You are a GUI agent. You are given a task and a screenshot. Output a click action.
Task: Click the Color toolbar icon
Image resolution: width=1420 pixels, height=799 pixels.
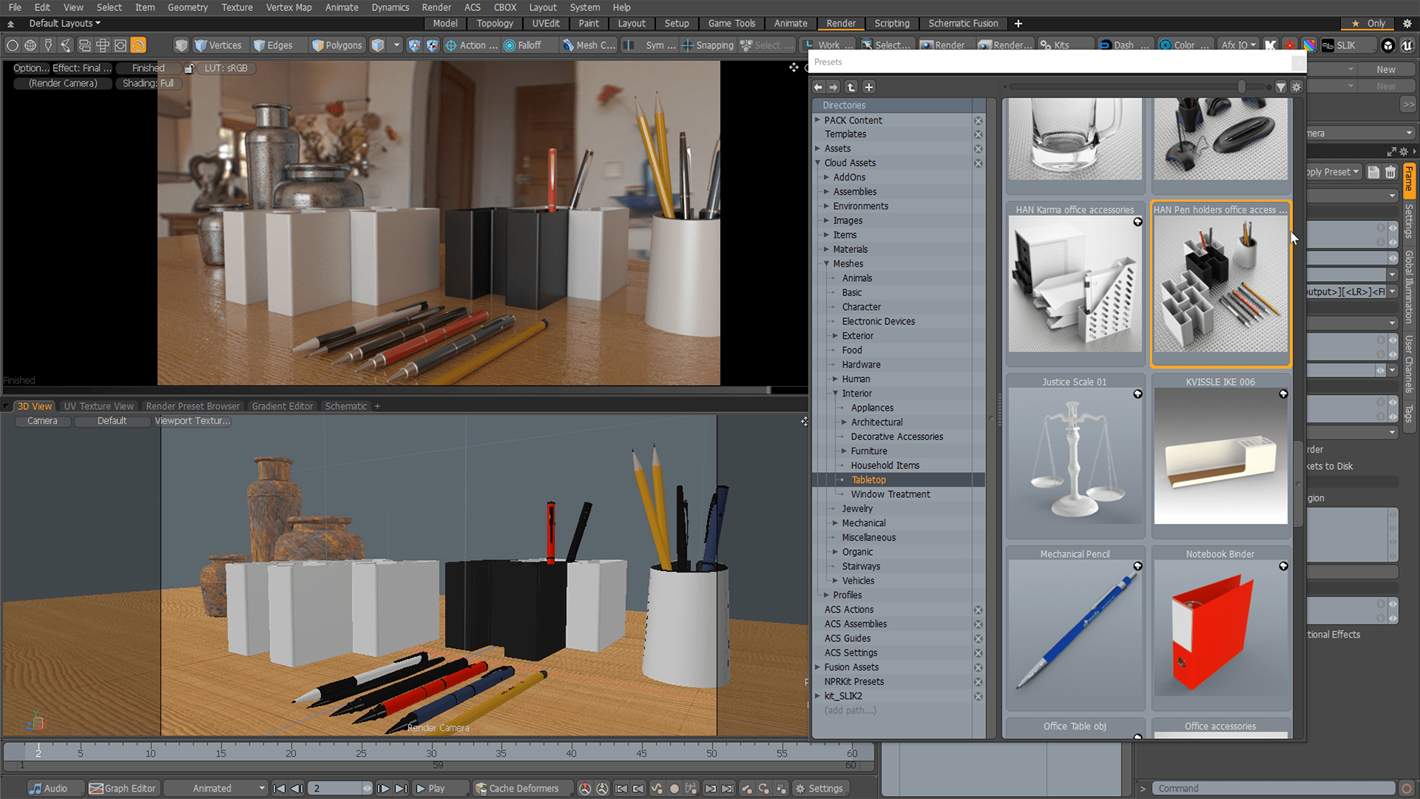click(1167, 45)
